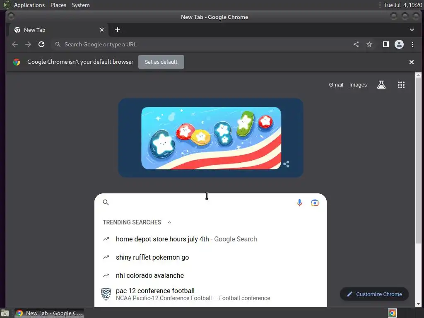Open a new tab with the plus button
This screenshot has width=424, height=318.
tap(117, 30)
